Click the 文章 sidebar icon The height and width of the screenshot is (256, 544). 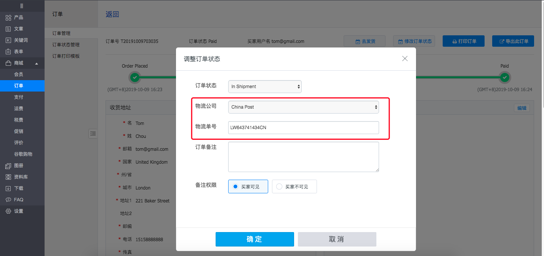8,29
